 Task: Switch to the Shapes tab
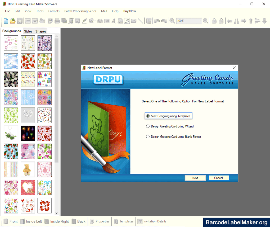[x=41, y=31]
